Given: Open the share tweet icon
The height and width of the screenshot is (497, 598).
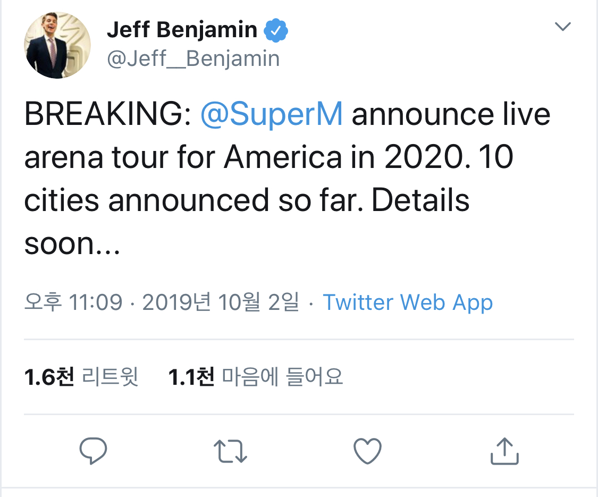Looking at the screenshot, I should pos(504,451).
